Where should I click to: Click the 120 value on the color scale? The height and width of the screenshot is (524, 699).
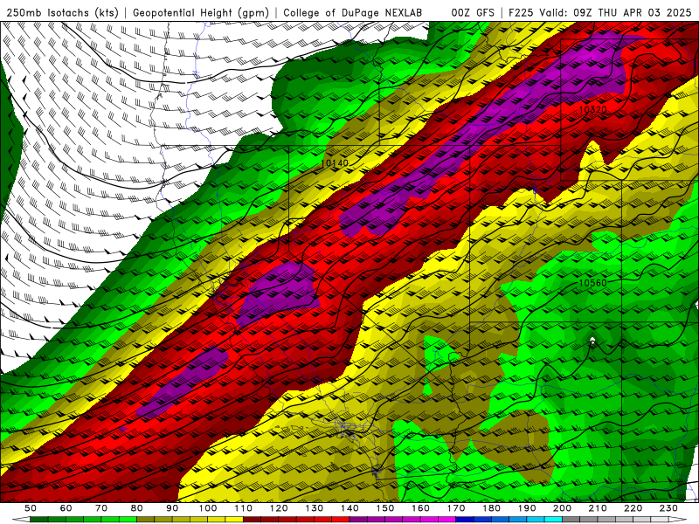click(x=279, y=508)
